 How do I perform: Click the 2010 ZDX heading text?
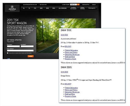(66, 67)
